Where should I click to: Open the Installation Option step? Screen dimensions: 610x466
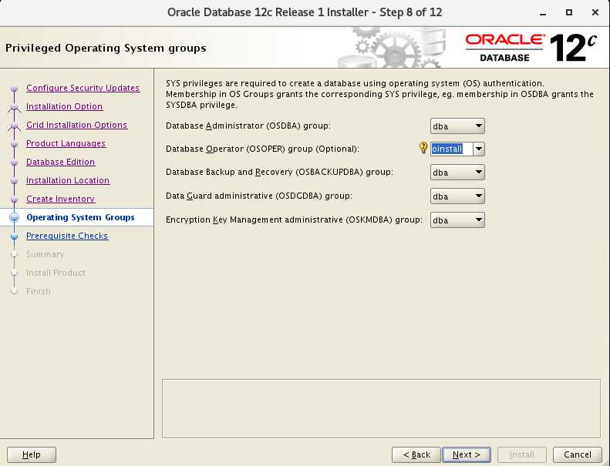(64, 106)
